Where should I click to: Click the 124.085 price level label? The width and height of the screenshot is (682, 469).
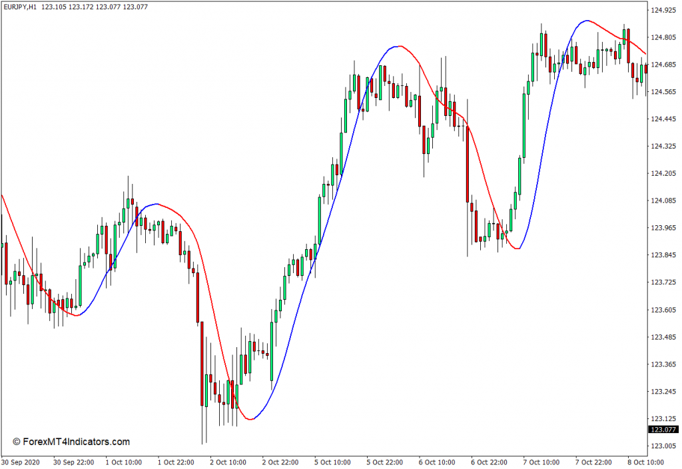pos(663,201)
